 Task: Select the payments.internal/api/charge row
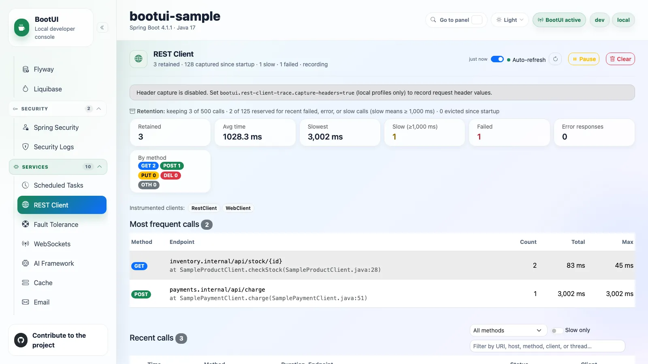(382, 294)
